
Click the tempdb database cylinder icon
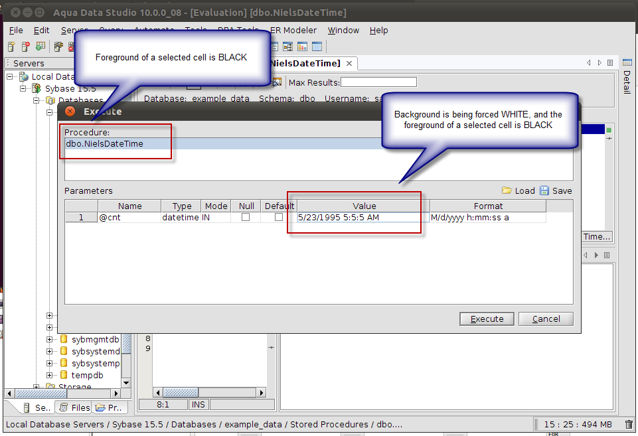pos(64,374)
